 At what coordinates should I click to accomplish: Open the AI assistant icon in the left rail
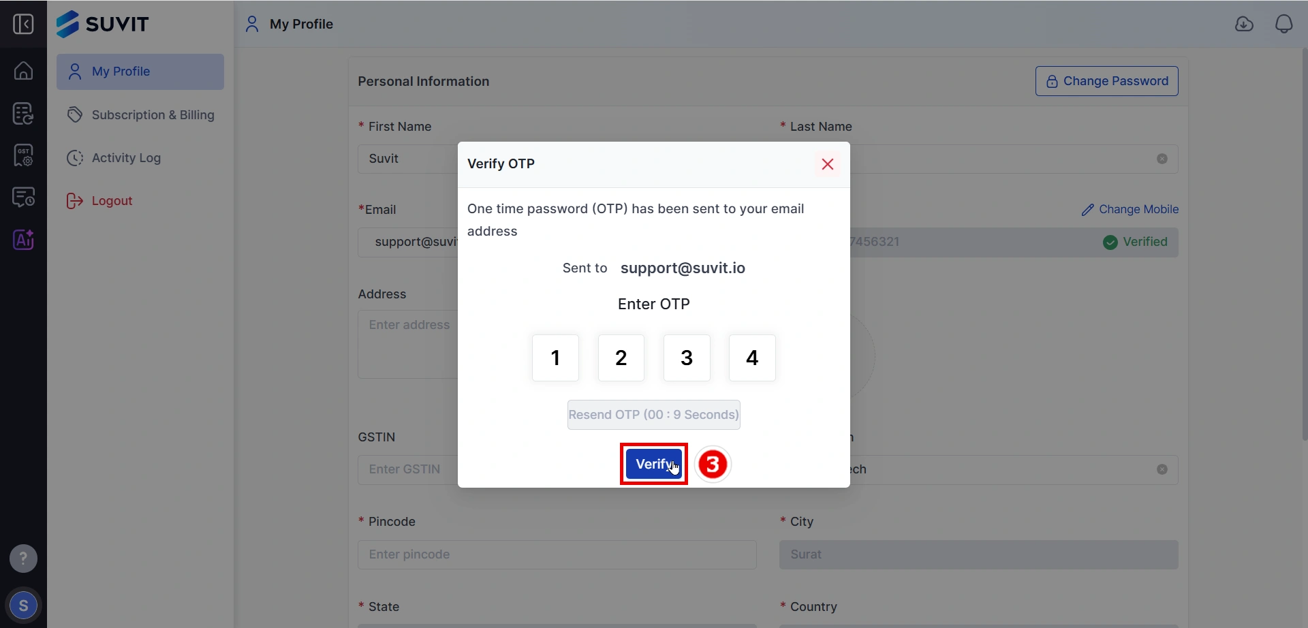click(23, 240)
